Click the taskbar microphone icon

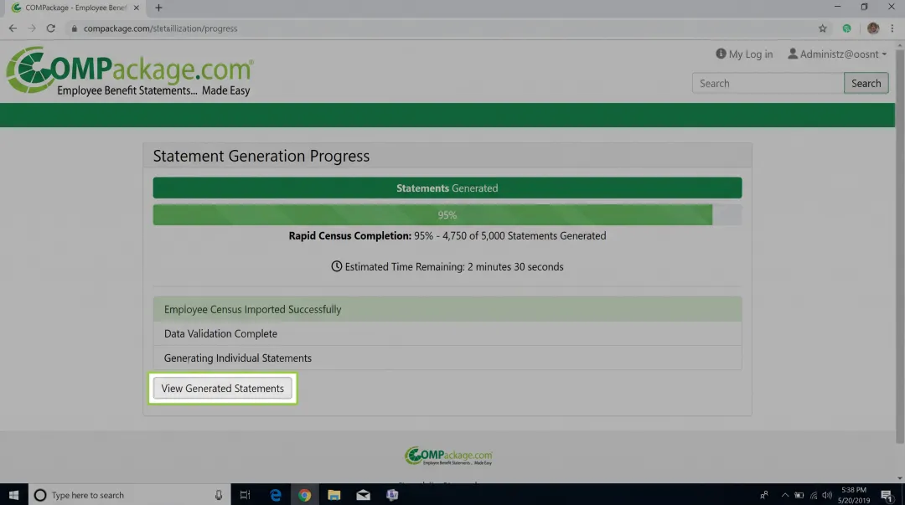pyautogui.click(x=219, y=495)
